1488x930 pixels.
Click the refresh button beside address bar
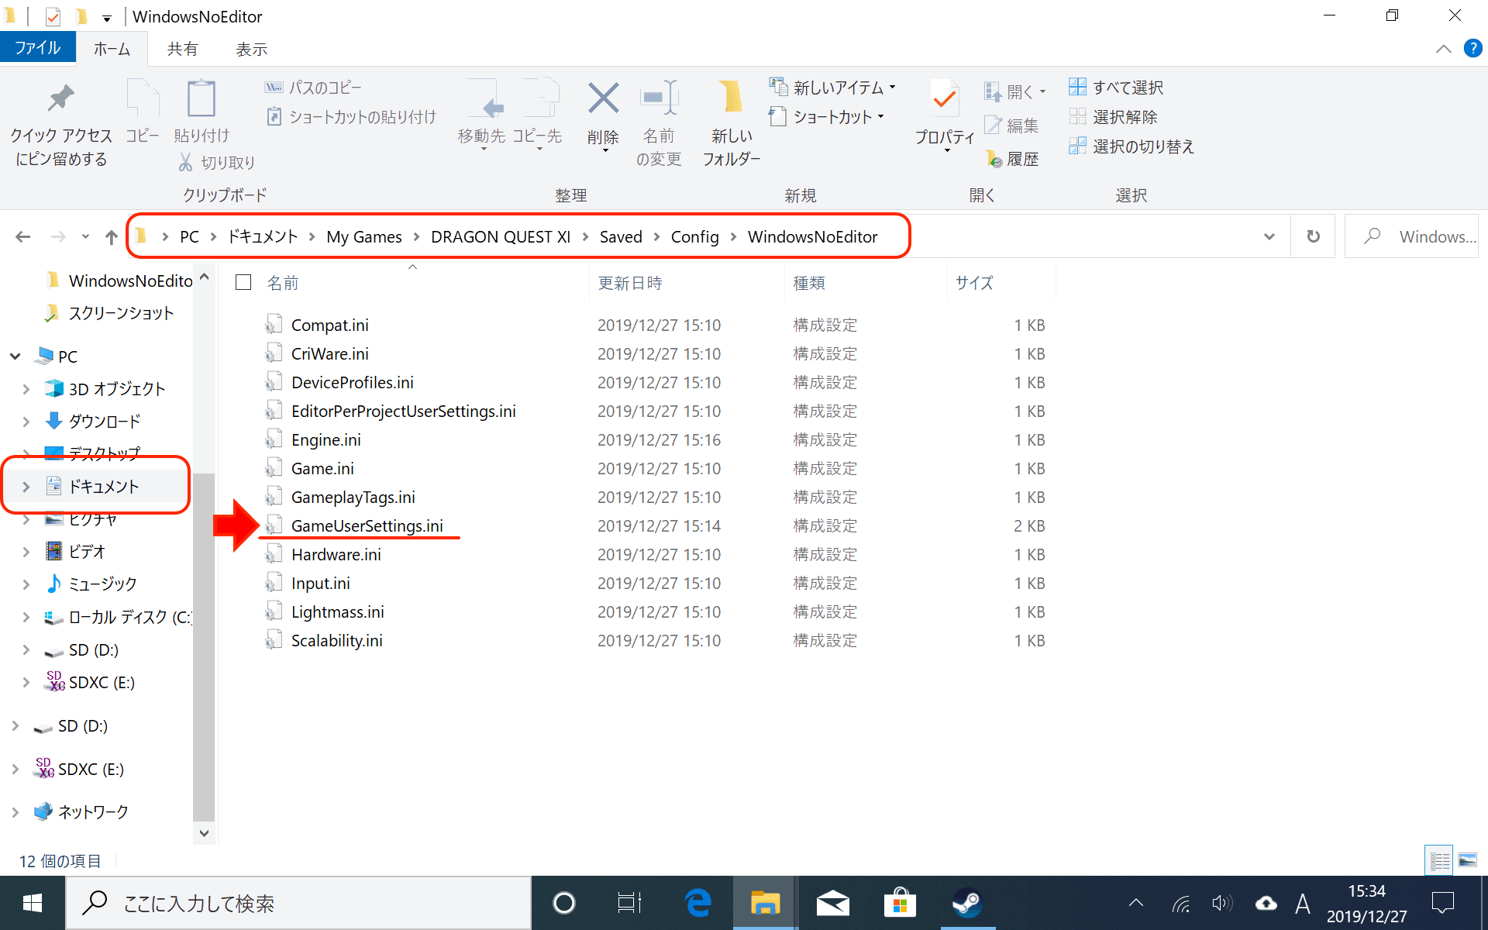[x=1313, y=236]
